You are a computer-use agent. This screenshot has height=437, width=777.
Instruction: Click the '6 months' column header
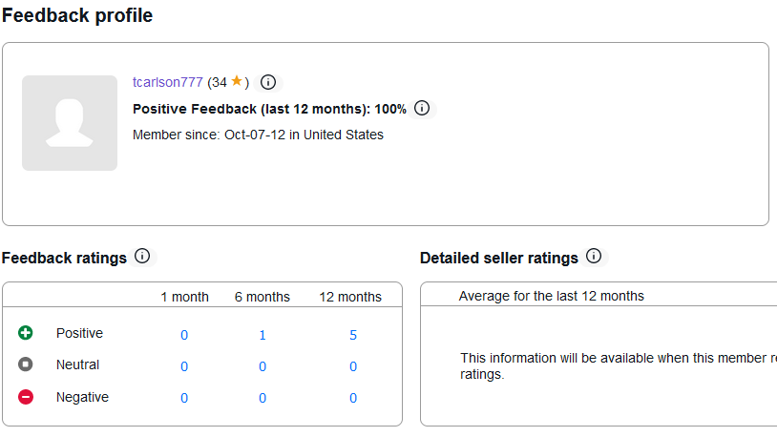262,297
